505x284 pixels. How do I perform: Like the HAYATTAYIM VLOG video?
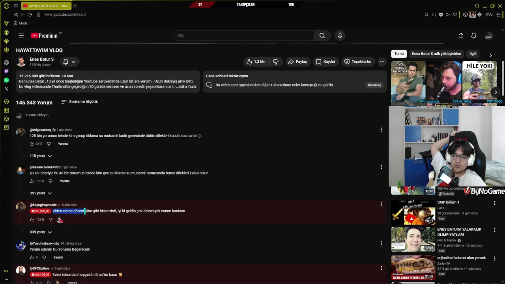pos(256,62)
